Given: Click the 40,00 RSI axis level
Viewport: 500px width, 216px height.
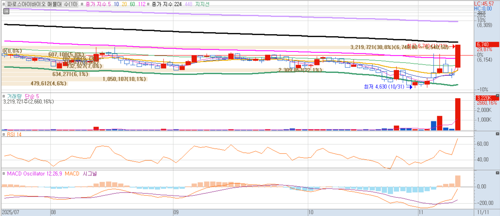Looking at the screenshot, I should click(x=483, y=160).
